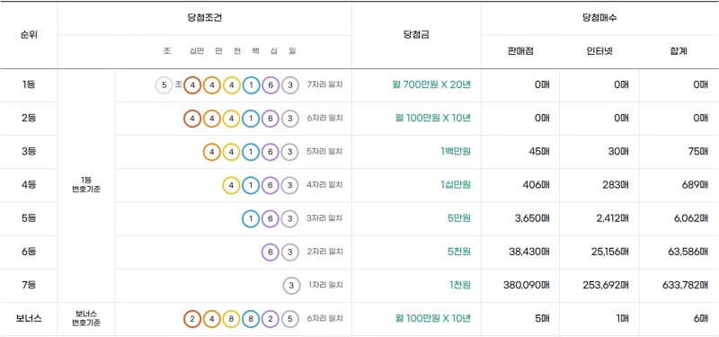Select the yellow ball 4 in the 4등 row

(x=232, y=185)
